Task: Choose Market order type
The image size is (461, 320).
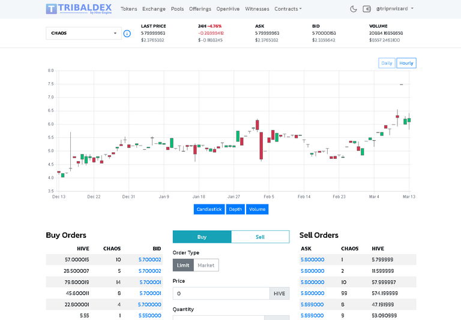Action: point(206,265)
